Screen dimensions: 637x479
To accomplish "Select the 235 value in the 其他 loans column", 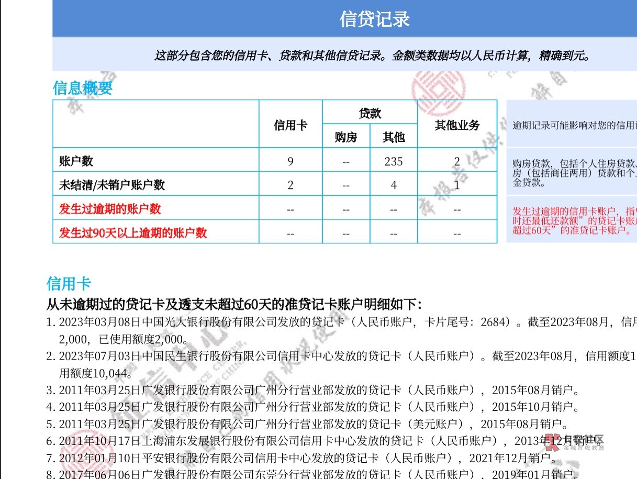I will [393, 161].
